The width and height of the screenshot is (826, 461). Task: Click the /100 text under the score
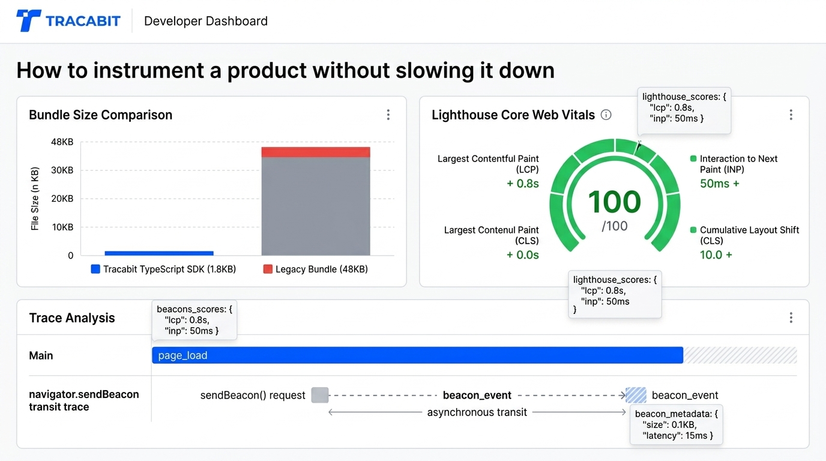(x=615, y=226)
